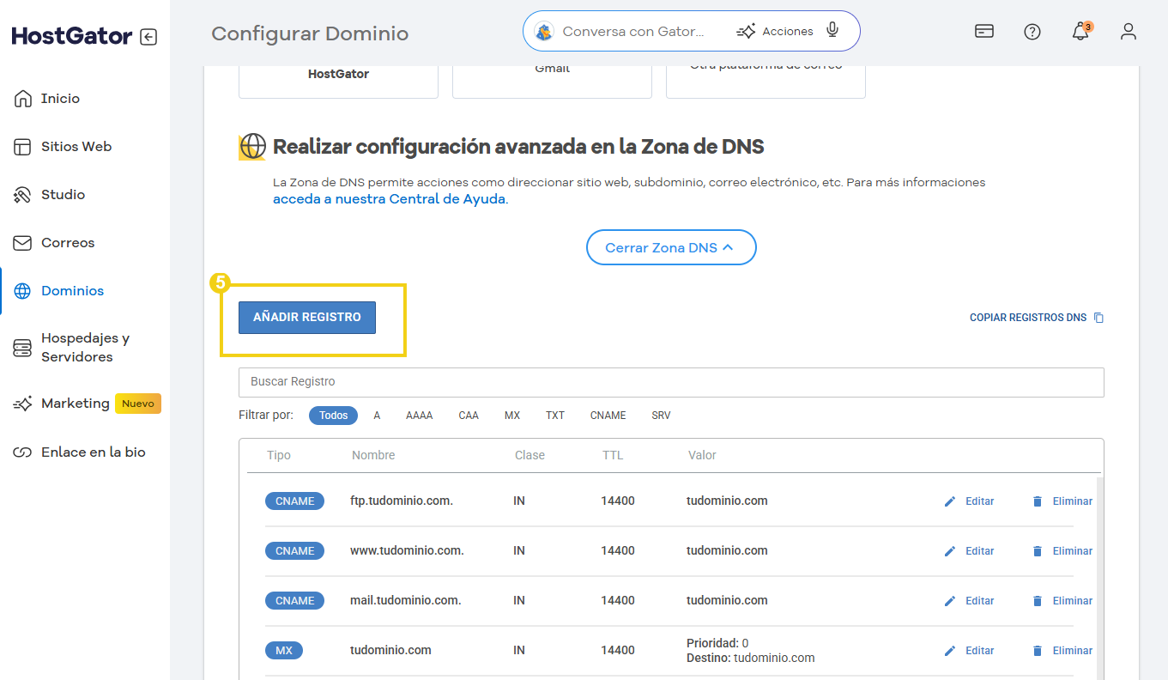Open the billing card icon
Image resolution: width=1168 pixels, height=680 pixels.
point(983,31)
